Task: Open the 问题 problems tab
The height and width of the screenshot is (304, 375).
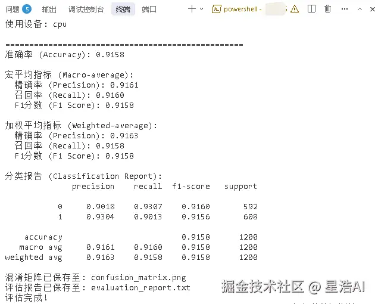Action: pyautogui.click(x=12, y=10)
